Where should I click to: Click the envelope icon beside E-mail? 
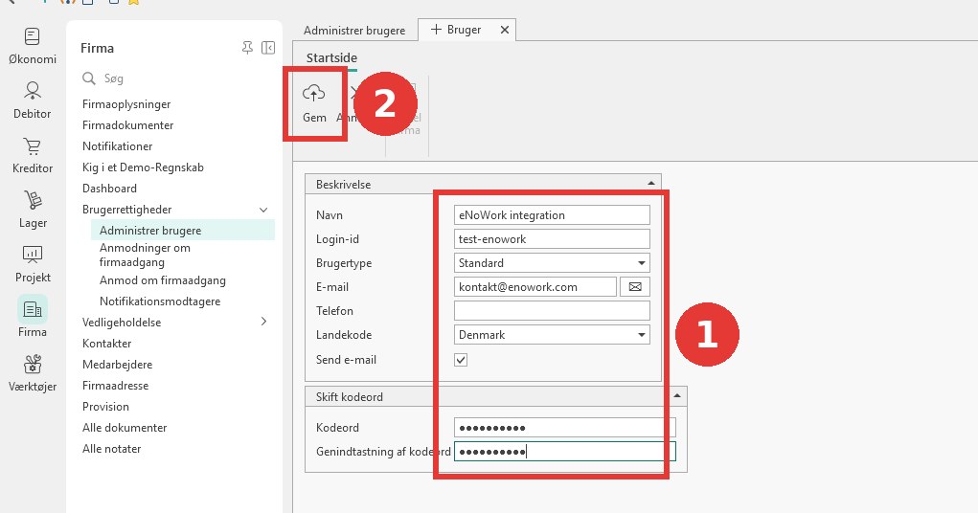(635, 287)
